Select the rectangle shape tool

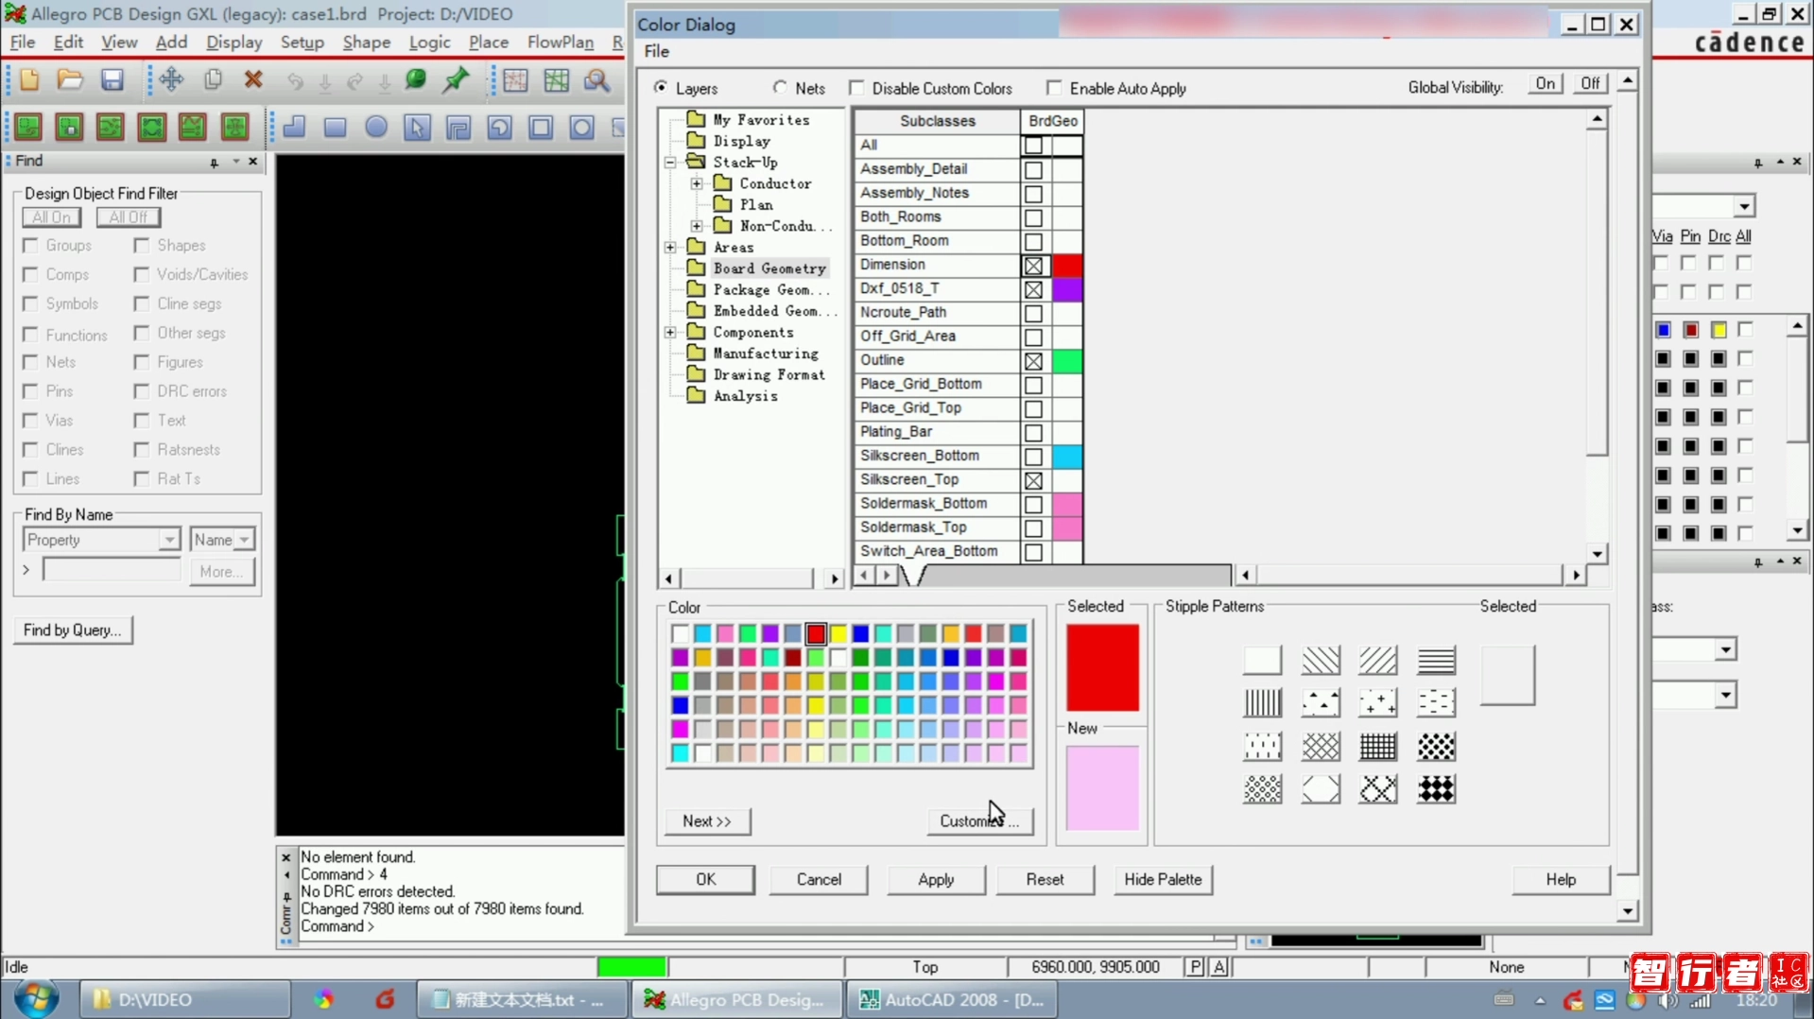(335, 127)
